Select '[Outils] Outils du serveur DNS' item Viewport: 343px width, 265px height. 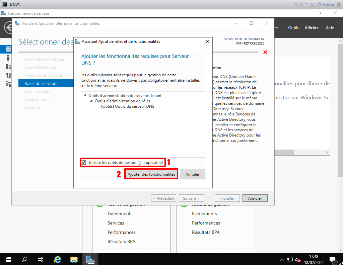point(127,106)
